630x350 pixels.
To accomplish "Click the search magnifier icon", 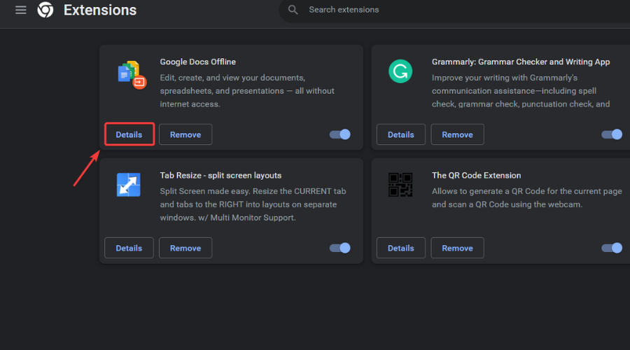I will click(293, 10).
